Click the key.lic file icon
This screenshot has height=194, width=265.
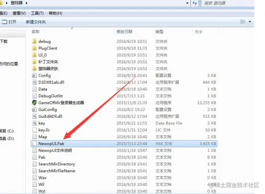34,130
